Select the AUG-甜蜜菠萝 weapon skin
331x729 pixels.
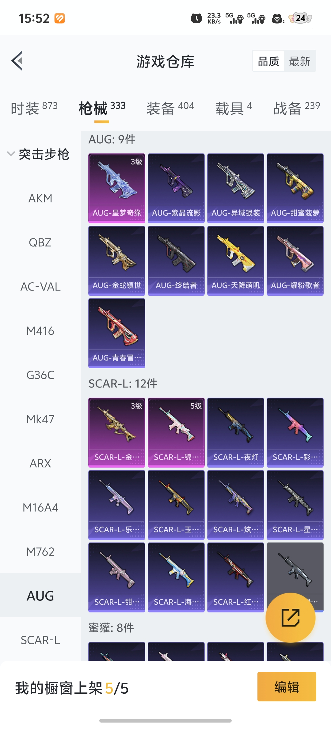click(x=295, y=188)
